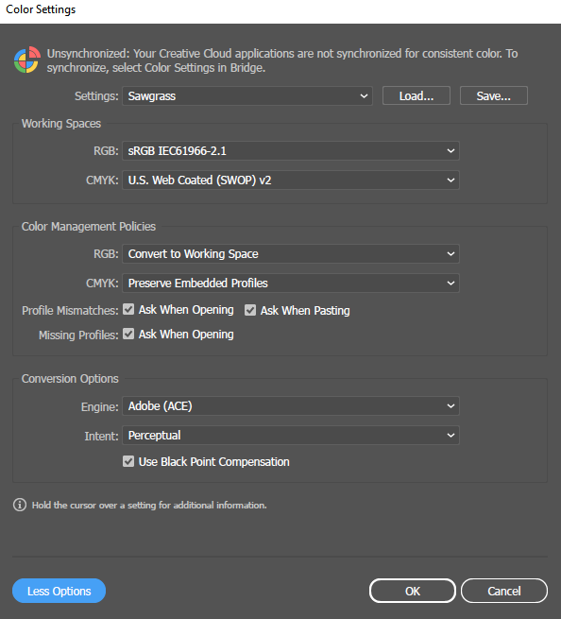Click the Load... button
The width and height of the screenshot is (561, 619).
[416, 96]
